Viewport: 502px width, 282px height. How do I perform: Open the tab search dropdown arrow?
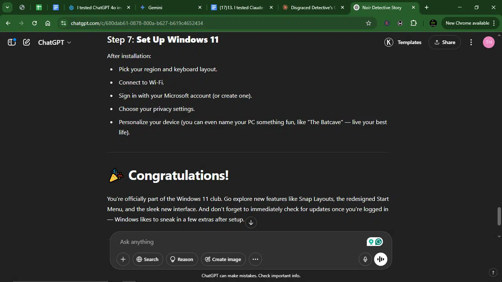(7, 7)
